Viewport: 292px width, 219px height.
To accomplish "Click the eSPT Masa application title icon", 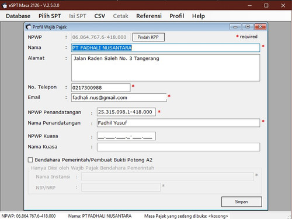I will [x=4, y=5].
